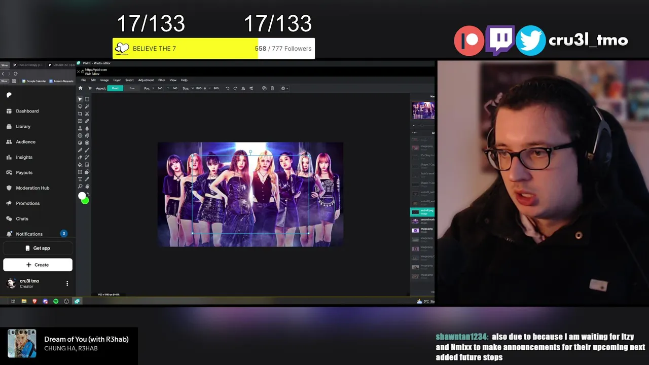Select the Pen tool
This screenshot has width=649, height=365.
pos(80,150)
